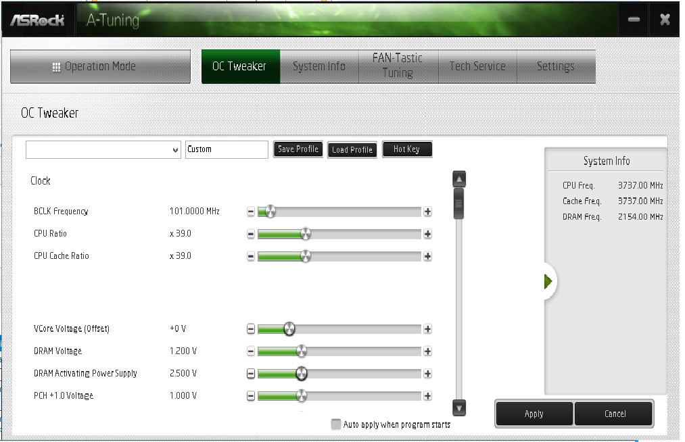Open Tech Service tab

(477, 66)
